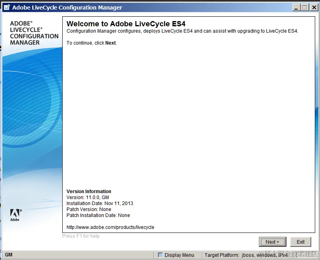Click the Configuration Manager description sentence
The width and height of the screenshot is (320, 260).
click(x=182, y=31)
